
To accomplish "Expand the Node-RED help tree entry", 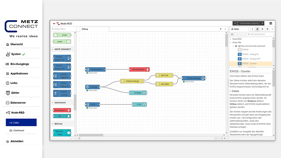I will tap(231, 39).
